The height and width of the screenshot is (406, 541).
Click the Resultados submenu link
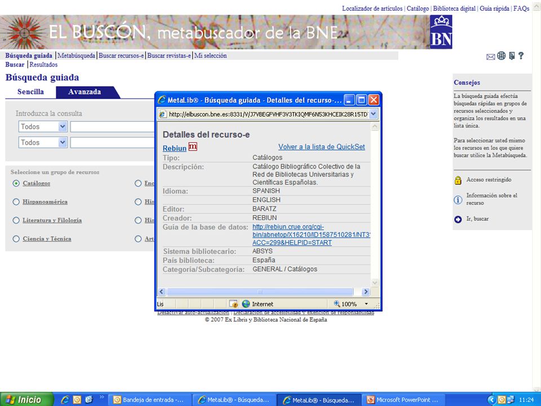pos(43,64)
